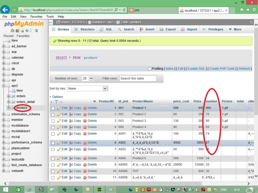Click the pencil Edit icon for Product 1

(x=59, y=108)
